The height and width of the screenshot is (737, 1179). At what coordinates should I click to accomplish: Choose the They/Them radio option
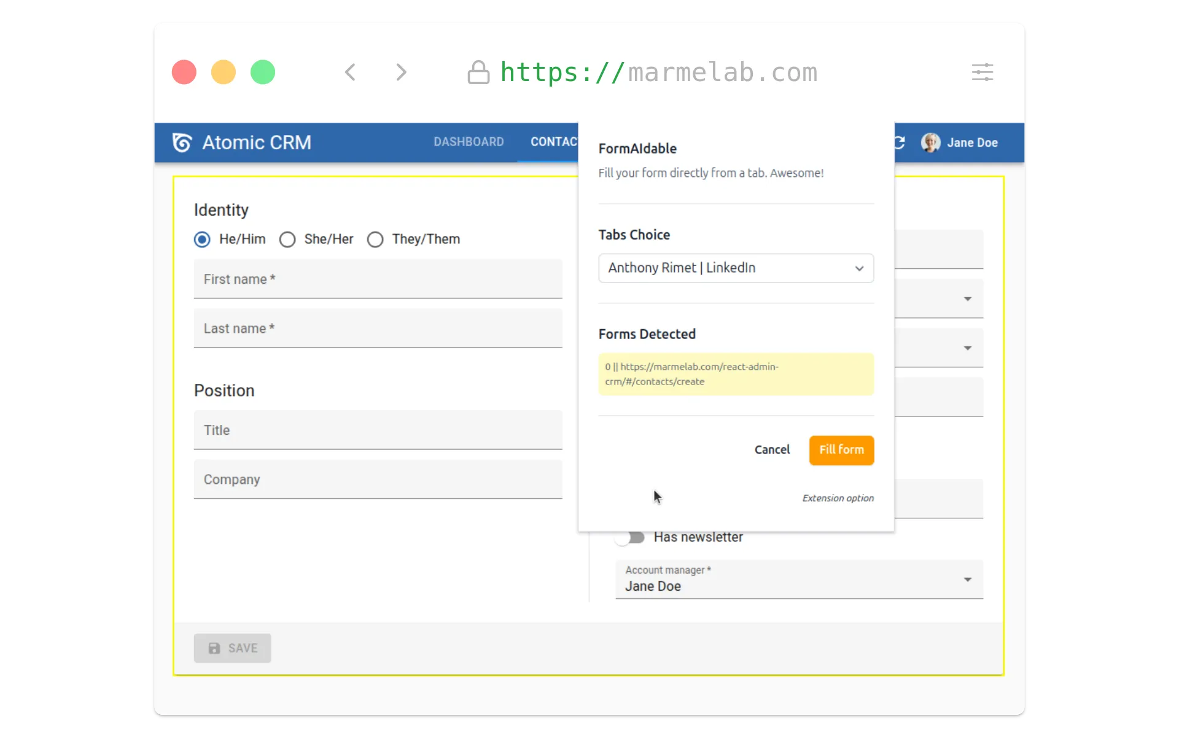(375, 240)
